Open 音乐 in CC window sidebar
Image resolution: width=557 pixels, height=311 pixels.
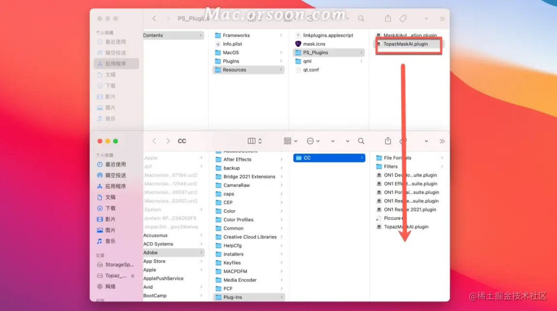pyautogui.click(x=106, y=241)
